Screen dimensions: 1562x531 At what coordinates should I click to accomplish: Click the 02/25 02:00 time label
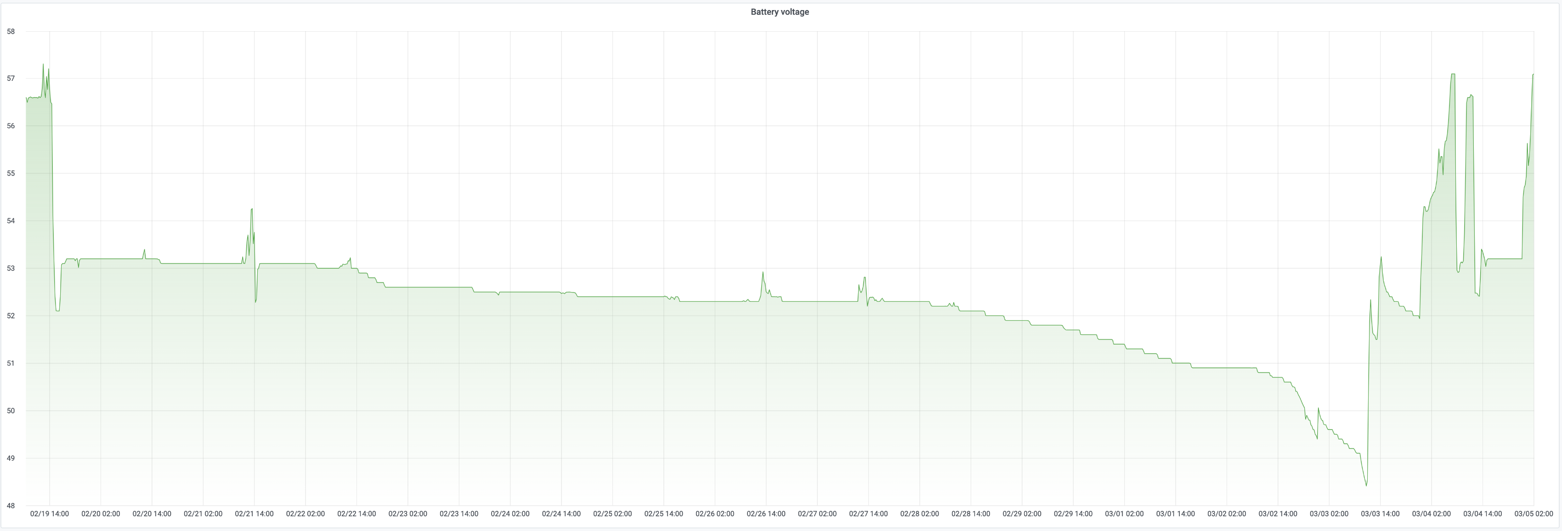612,514
